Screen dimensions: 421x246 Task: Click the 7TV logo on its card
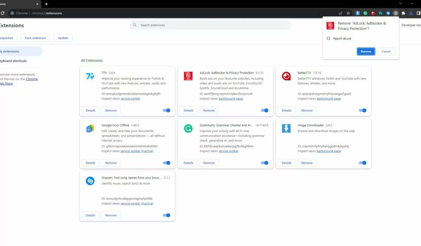(90, 76)
